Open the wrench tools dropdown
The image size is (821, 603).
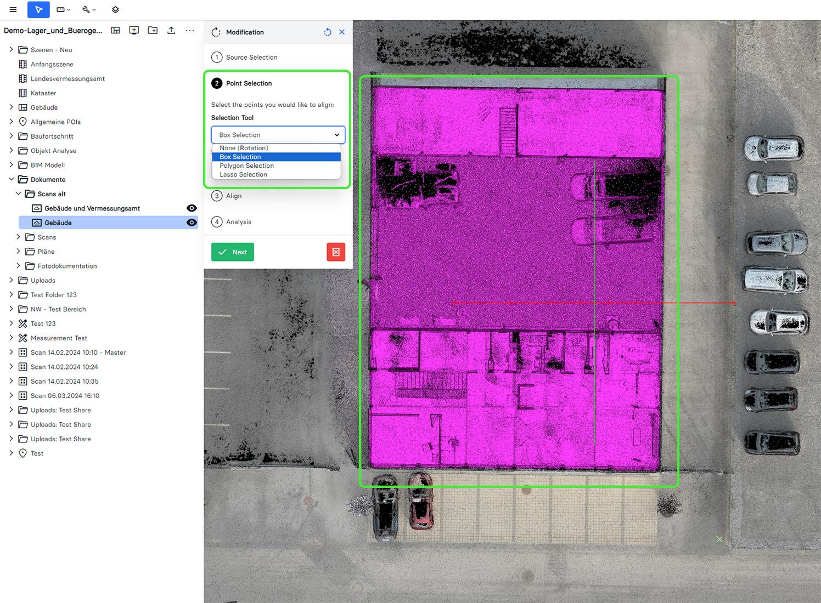(x=89, y=9)
